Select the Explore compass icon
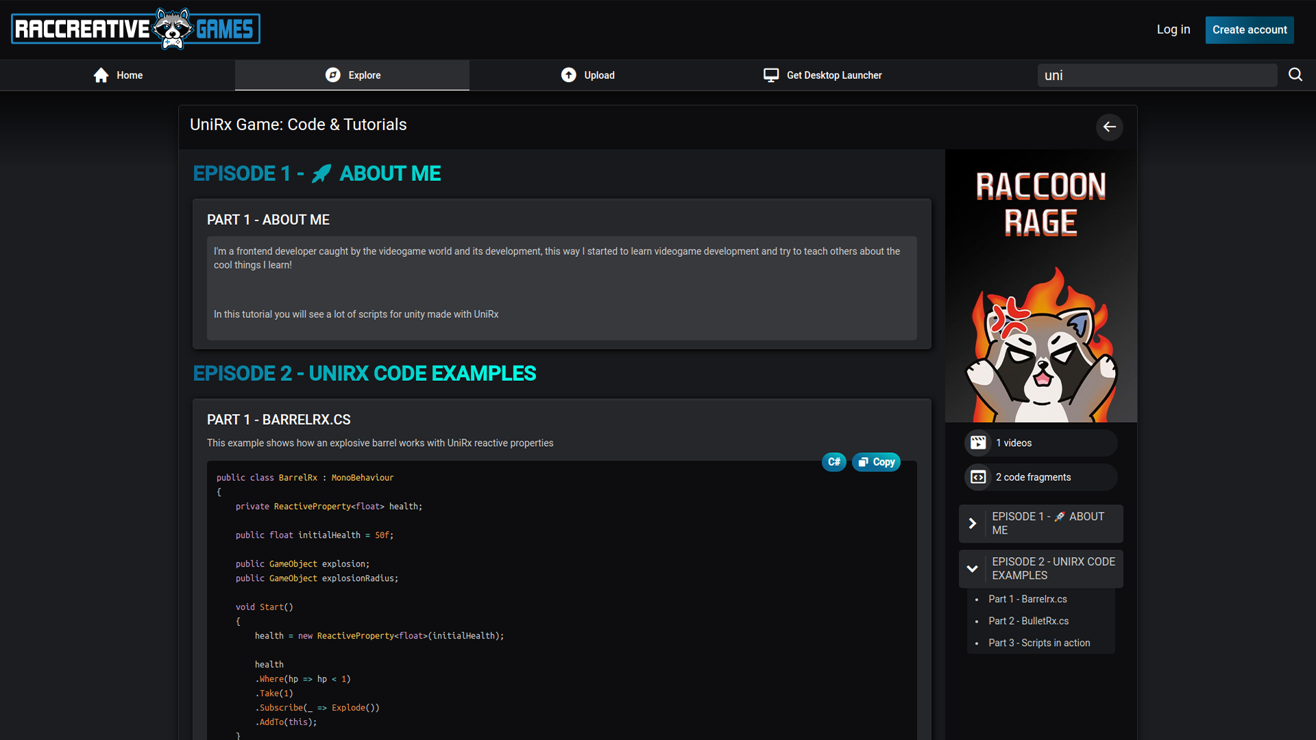Screen dimensions: 1316x740 pyautogui.click(x=333, y=75)
